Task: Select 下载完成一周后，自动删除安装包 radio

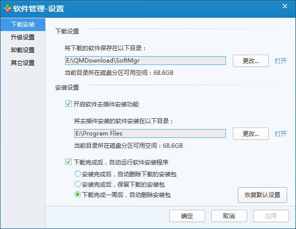Action: coord(77,195)
